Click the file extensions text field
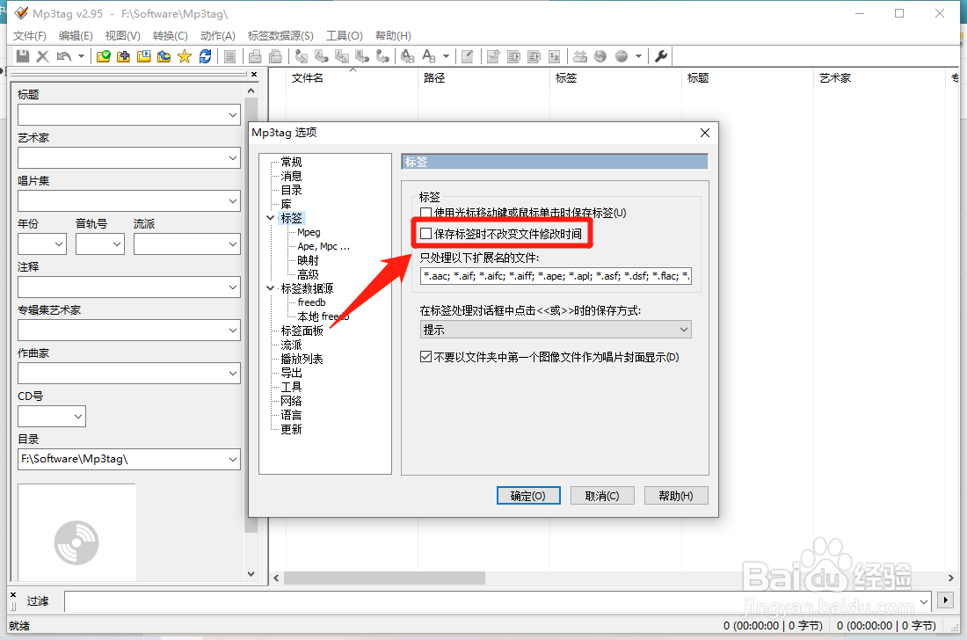 [556, 276]
